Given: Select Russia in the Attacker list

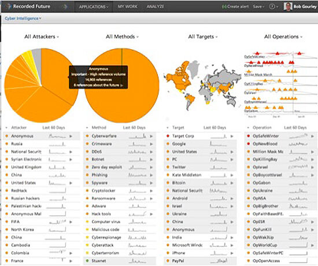Looking at the screenshot, I should 17,144.
